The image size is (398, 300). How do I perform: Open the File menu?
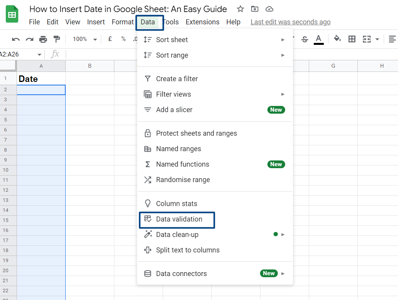(34, 22)
